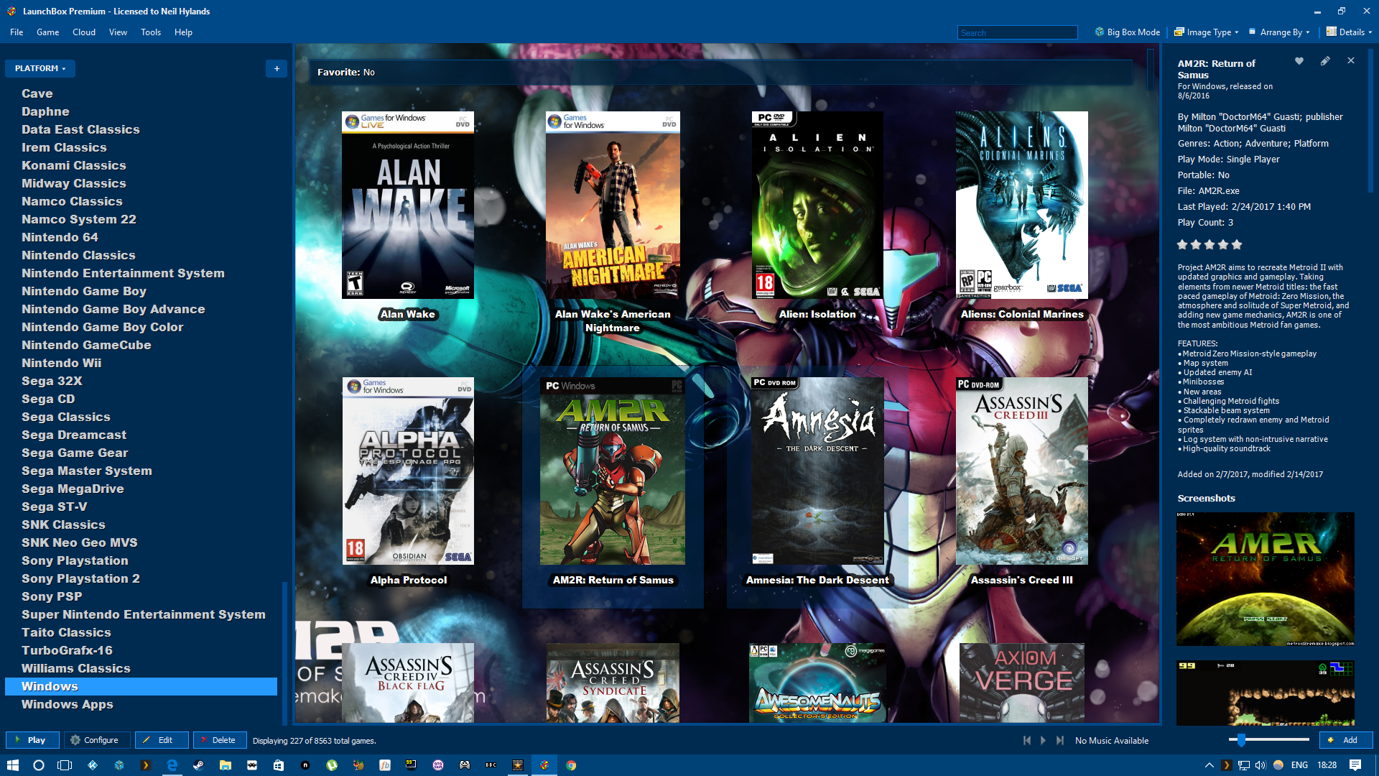
Task: Select Alan Wake's American Nightmare box art
Action: pyautogui.click(x=613, y=205)
